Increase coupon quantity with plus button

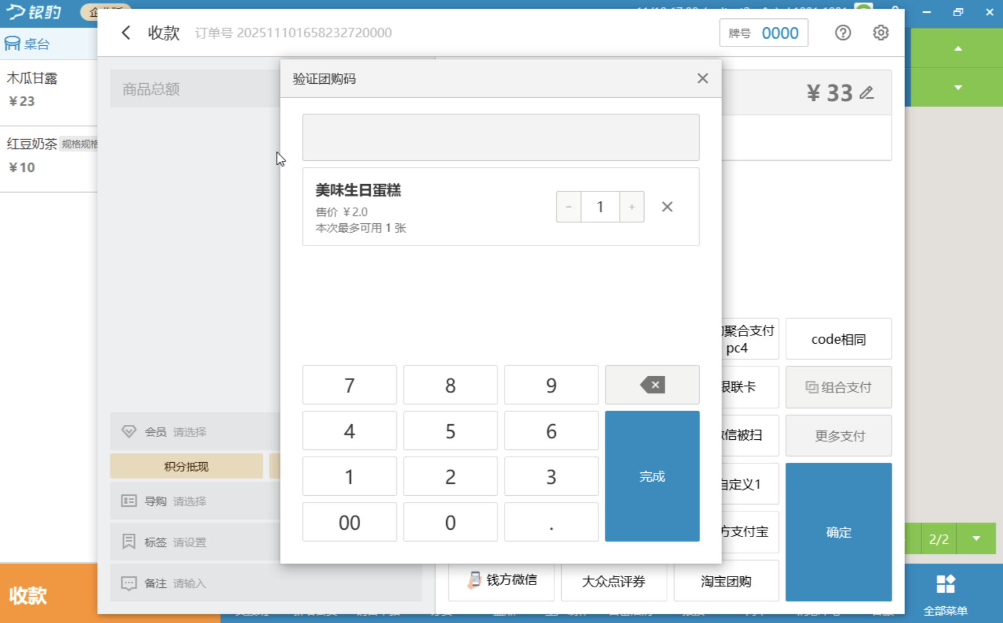point(632,207)
